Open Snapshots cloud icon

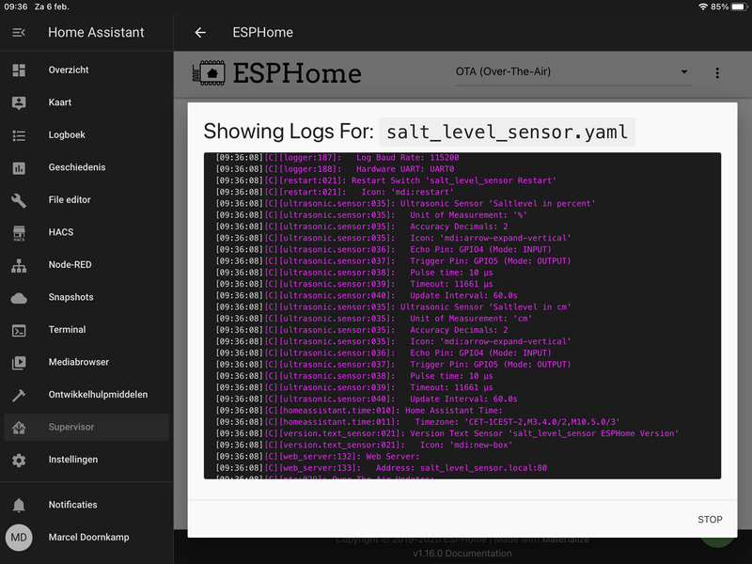pos(19,298)
